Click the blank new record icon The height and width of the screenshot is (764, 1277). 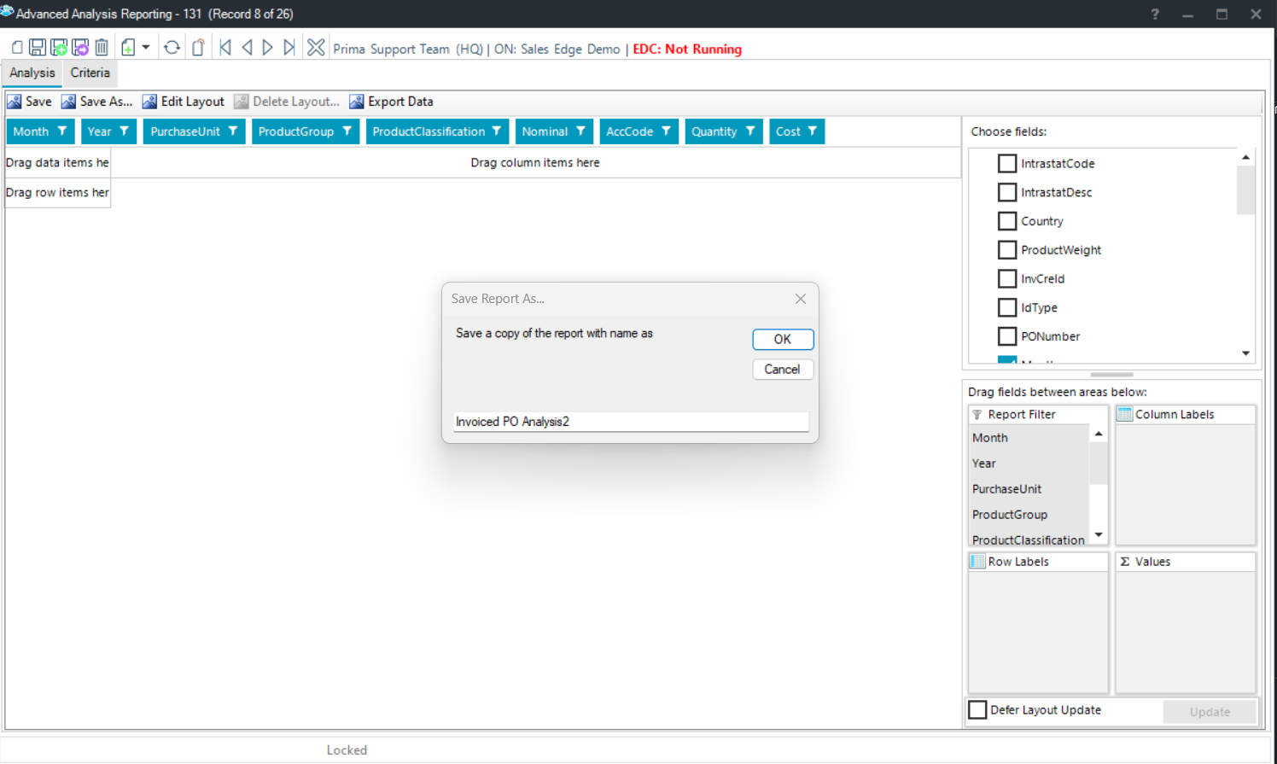16,48
